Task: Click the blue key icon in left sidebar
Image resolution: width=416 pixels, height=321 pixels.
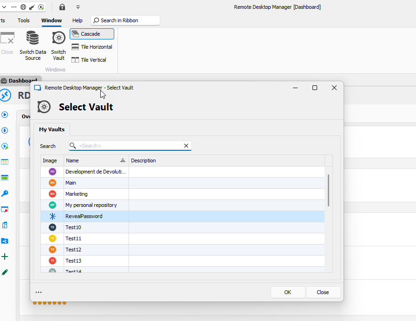Action: 5,193
